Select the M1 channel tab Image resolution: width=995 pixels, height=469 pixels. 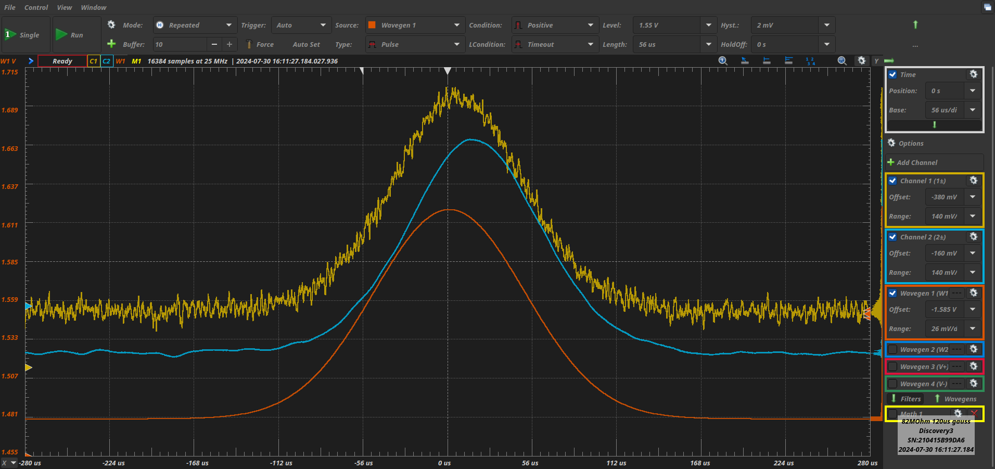(x=136, y=61)
